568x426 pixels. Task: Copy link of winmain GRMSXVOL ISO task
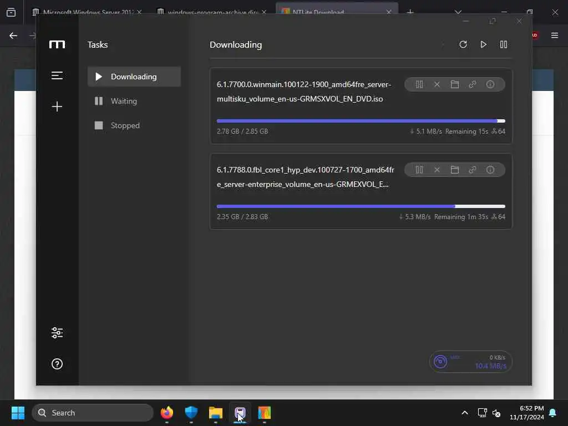(x=473, y=84)
